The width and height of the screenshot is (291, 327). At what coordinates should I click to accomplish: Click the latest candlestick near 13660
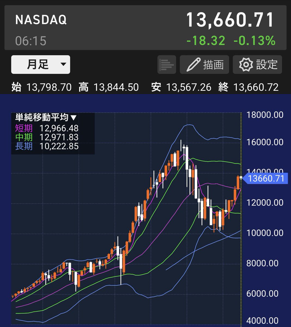[x=241, y=178]
